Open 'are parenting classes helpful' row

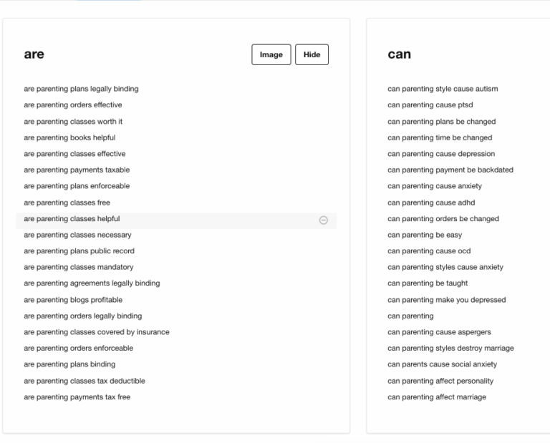(x=72, y=219)
